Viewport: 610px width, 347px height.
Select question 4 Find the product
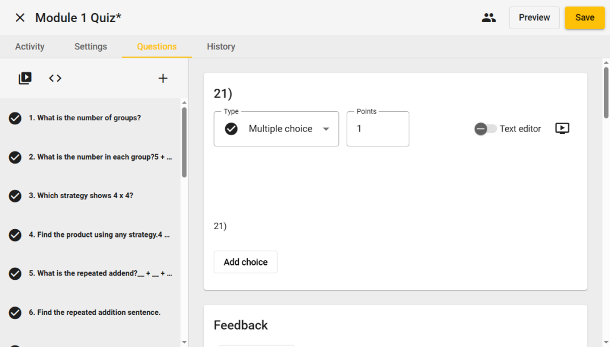pyautogui.click(x=99, y=235)
